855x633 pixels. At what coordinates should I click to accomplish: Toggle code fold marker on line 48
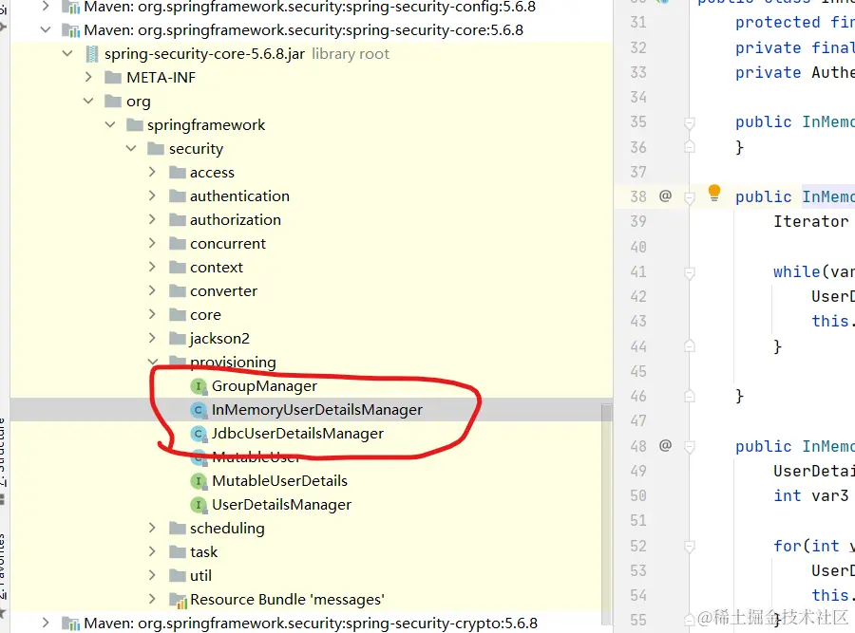point(690,448)
